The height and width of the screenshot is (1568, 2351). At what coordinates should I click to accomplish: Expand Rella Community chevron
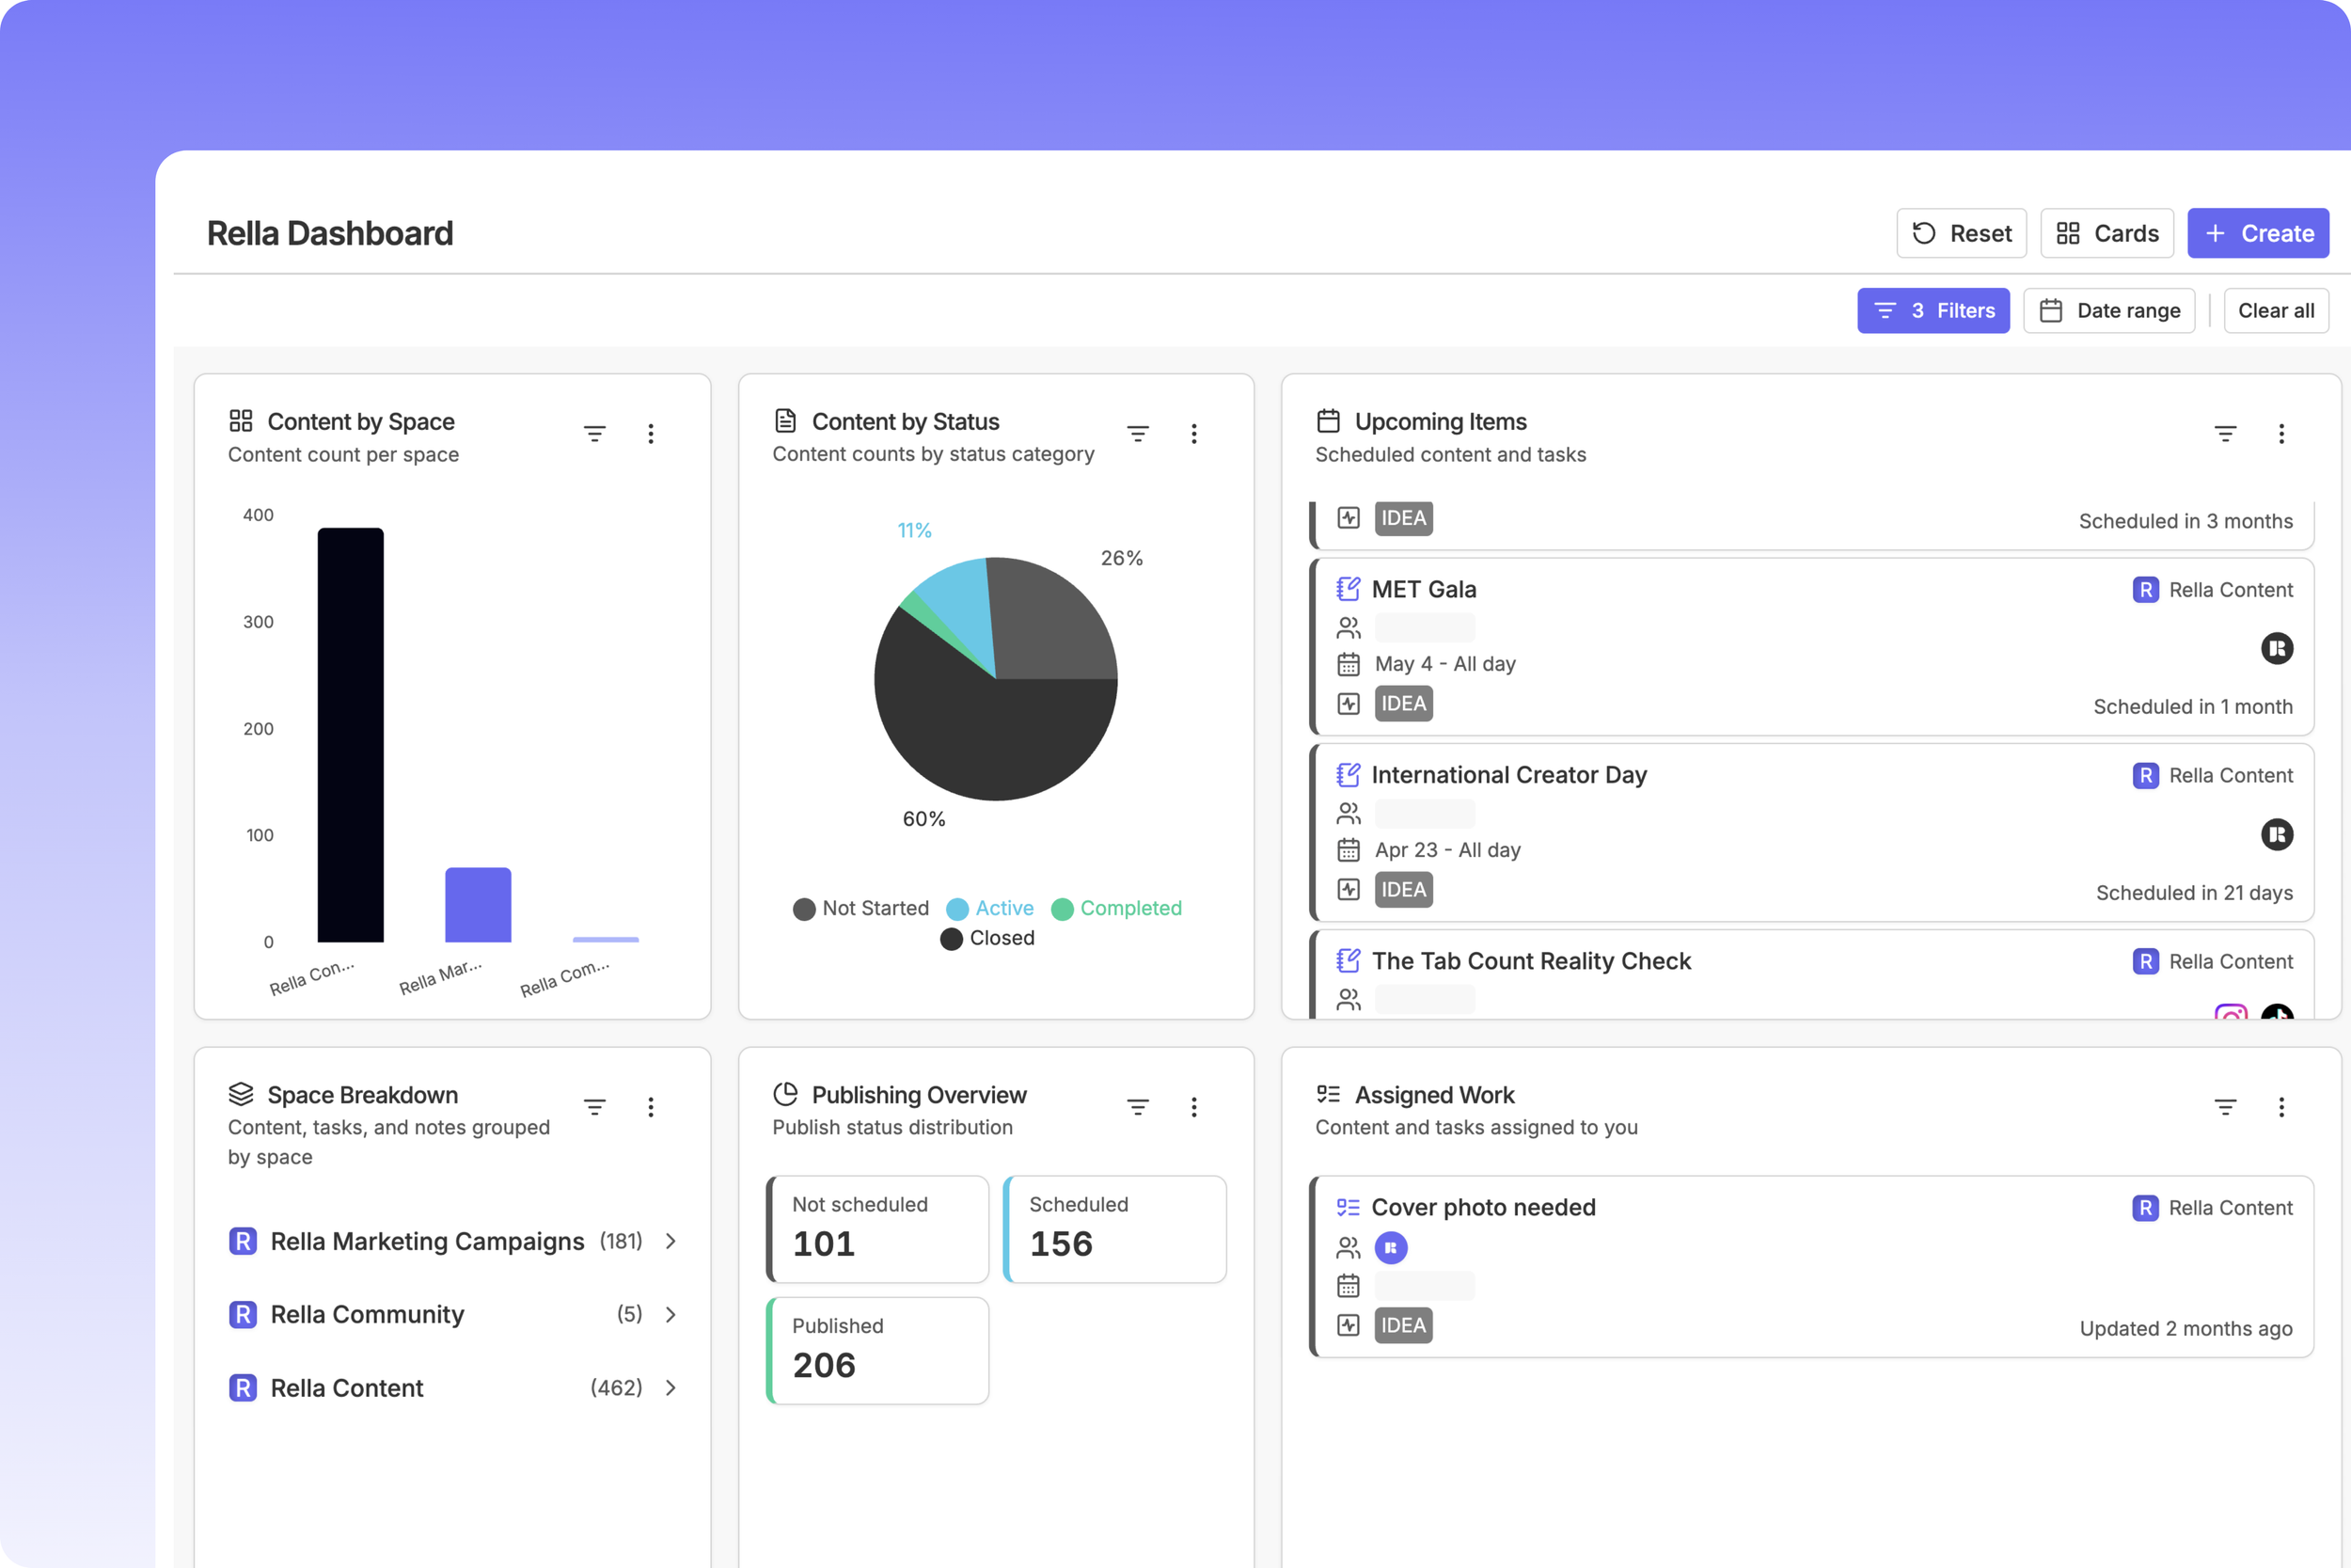(671, 1314)
